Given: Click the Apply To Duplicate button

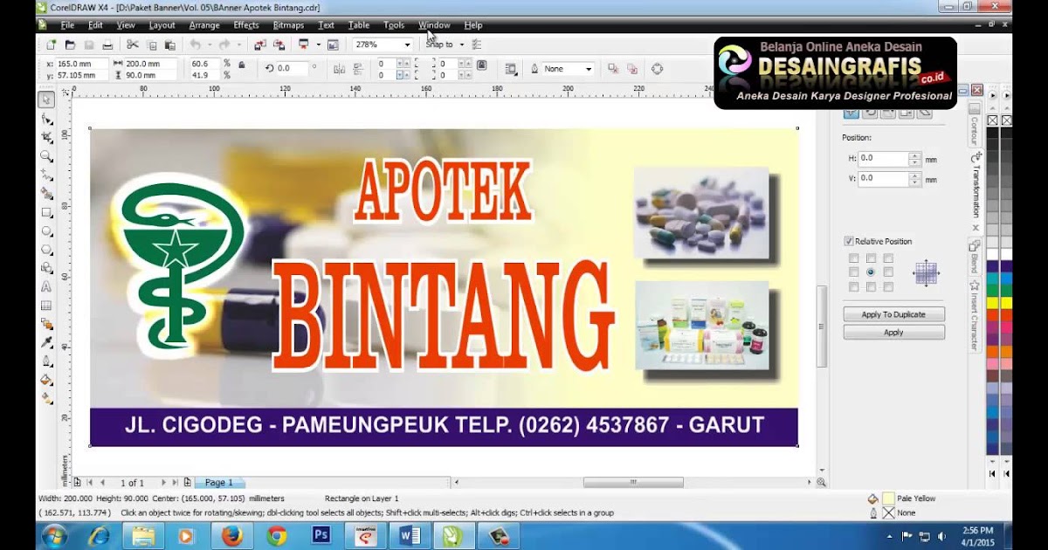Looking at the screenshot, I should point(893,314).
